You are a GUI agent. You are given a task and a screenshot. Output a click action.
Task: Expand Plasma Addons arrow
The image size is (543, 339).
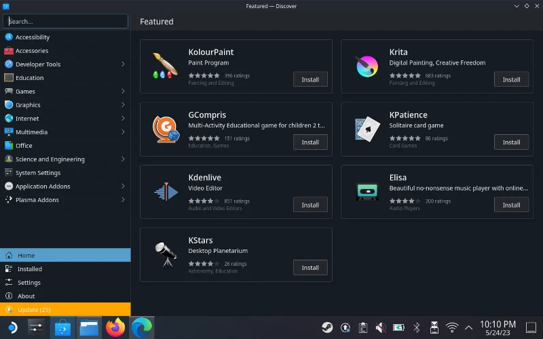[x=123, y=199]
